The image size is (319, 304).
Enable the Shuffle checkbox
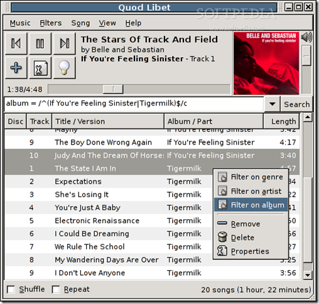pos(11,290)
